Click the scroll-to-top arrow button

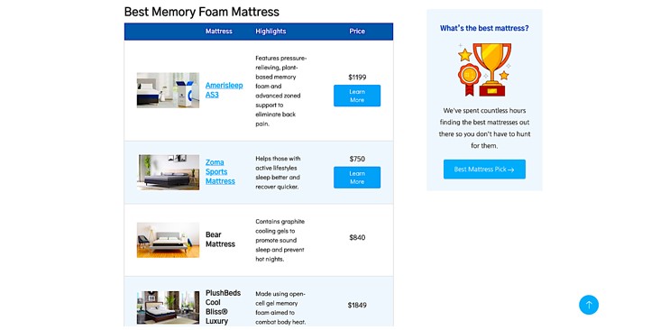pos(589,305)
